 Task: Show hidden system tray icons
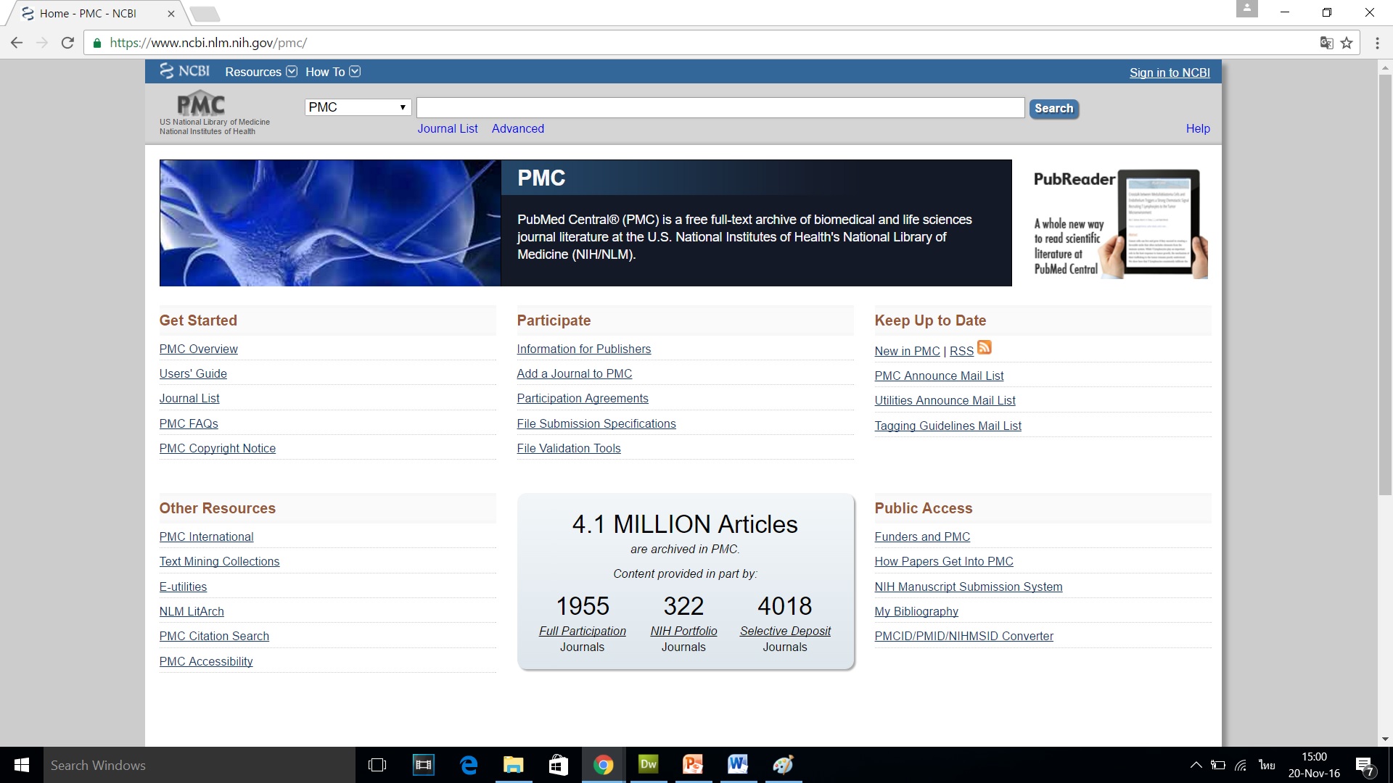pyautogui.click(x=1196, y=765)
